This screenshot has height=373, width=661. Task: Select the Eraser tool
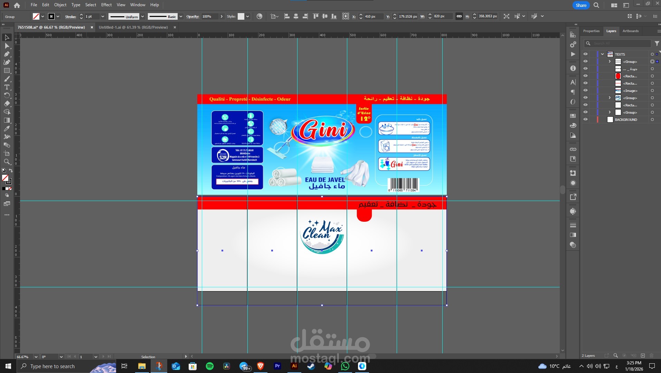click(x=7, y=104)
